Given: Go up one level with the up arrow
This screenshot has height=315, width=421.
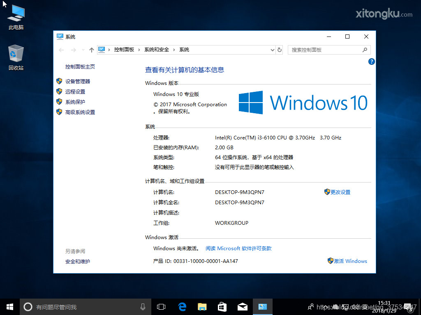Looking at the screenshot, I should [92, 50].
